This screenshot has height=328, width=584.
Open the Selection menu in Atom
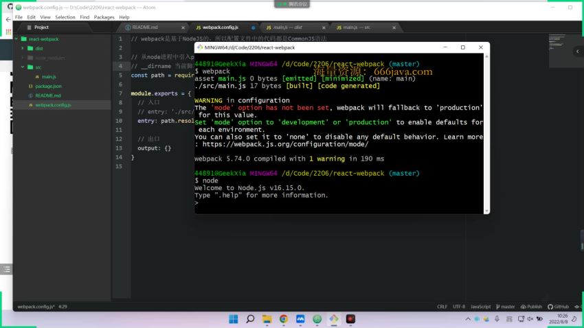pos(65,17)
